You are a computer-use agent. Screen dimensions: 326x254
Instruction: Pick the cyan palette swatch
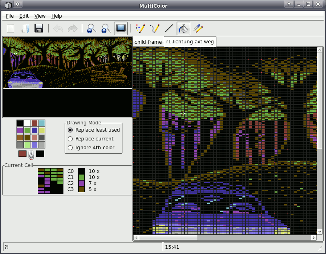(x=42, y=123)
